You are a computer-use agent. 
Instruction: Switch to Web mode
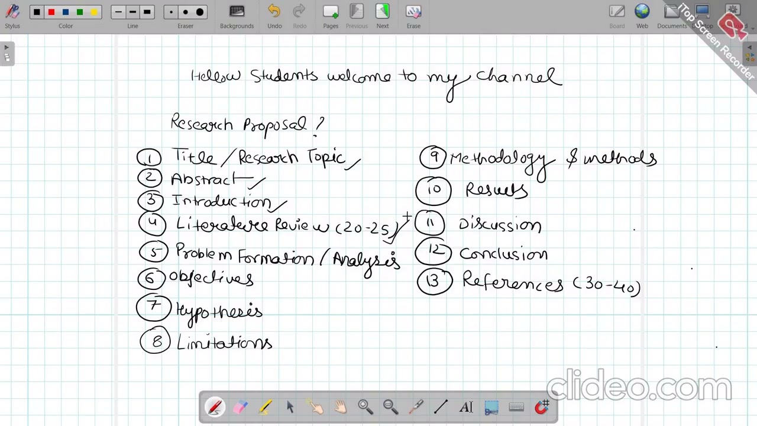(x=642, y=16)
